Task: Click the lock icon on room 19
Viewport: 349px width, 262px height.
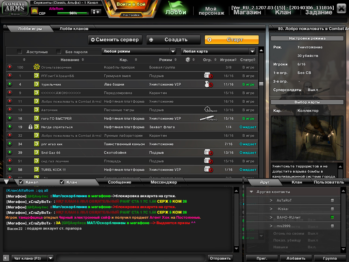Action: click(30, 127)
